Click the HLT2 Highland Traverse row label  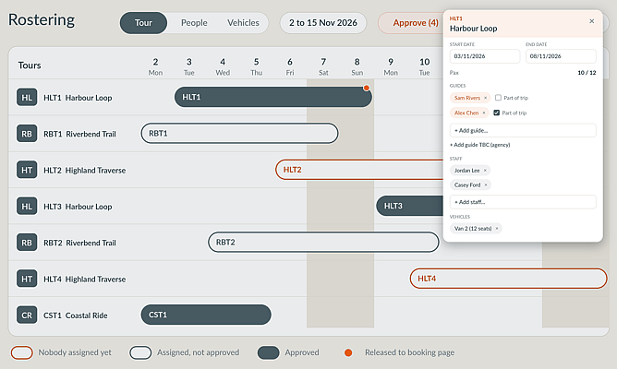[85, 171]
